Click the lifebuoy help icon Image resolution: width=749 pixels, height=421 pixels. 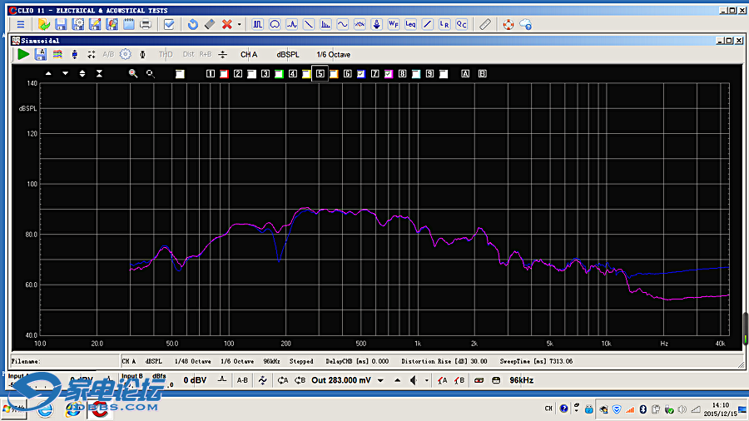click(508, 24)
